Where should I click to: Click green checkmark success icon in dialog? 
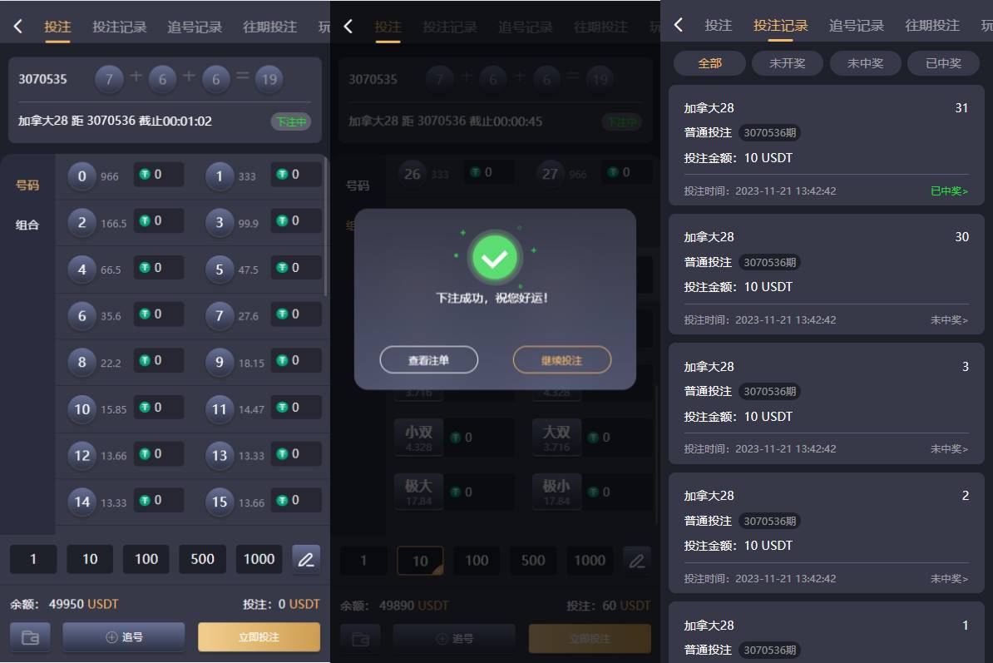[495, 258]
